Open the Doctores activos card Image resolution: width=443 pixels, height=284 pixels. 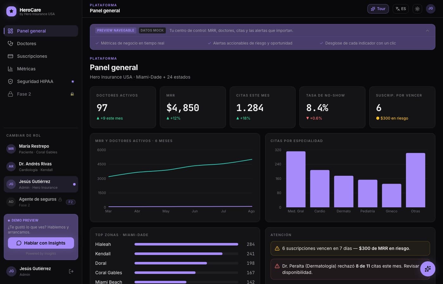click(x=123, y=107)
